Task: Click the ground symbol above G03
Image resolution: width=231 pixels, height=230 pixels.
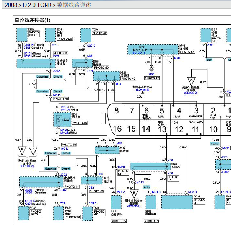Action: tap(151, 68)
